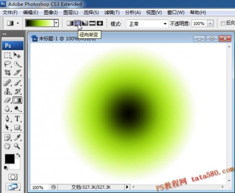Click the 100% opacity input field
The image size is (235, 193).
199,24
